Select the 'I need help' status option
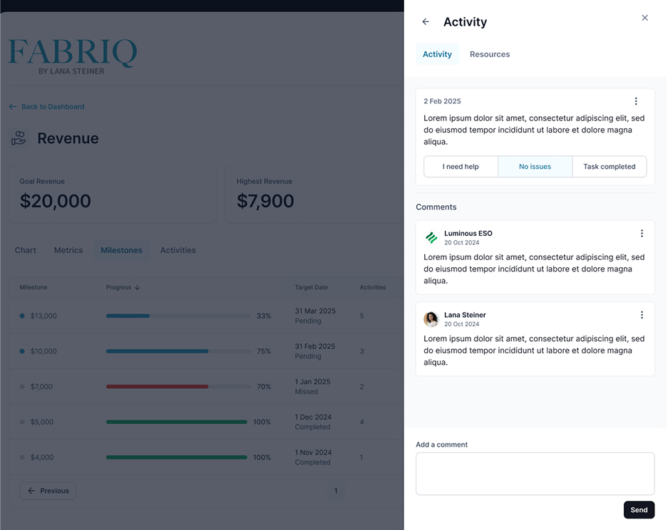Viewport: 668px width, 530px height. click(x=461, y=167)
